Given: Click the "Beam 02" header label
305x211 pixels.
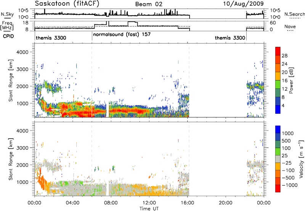Looking at the screenshot, I should coord(149,4).
